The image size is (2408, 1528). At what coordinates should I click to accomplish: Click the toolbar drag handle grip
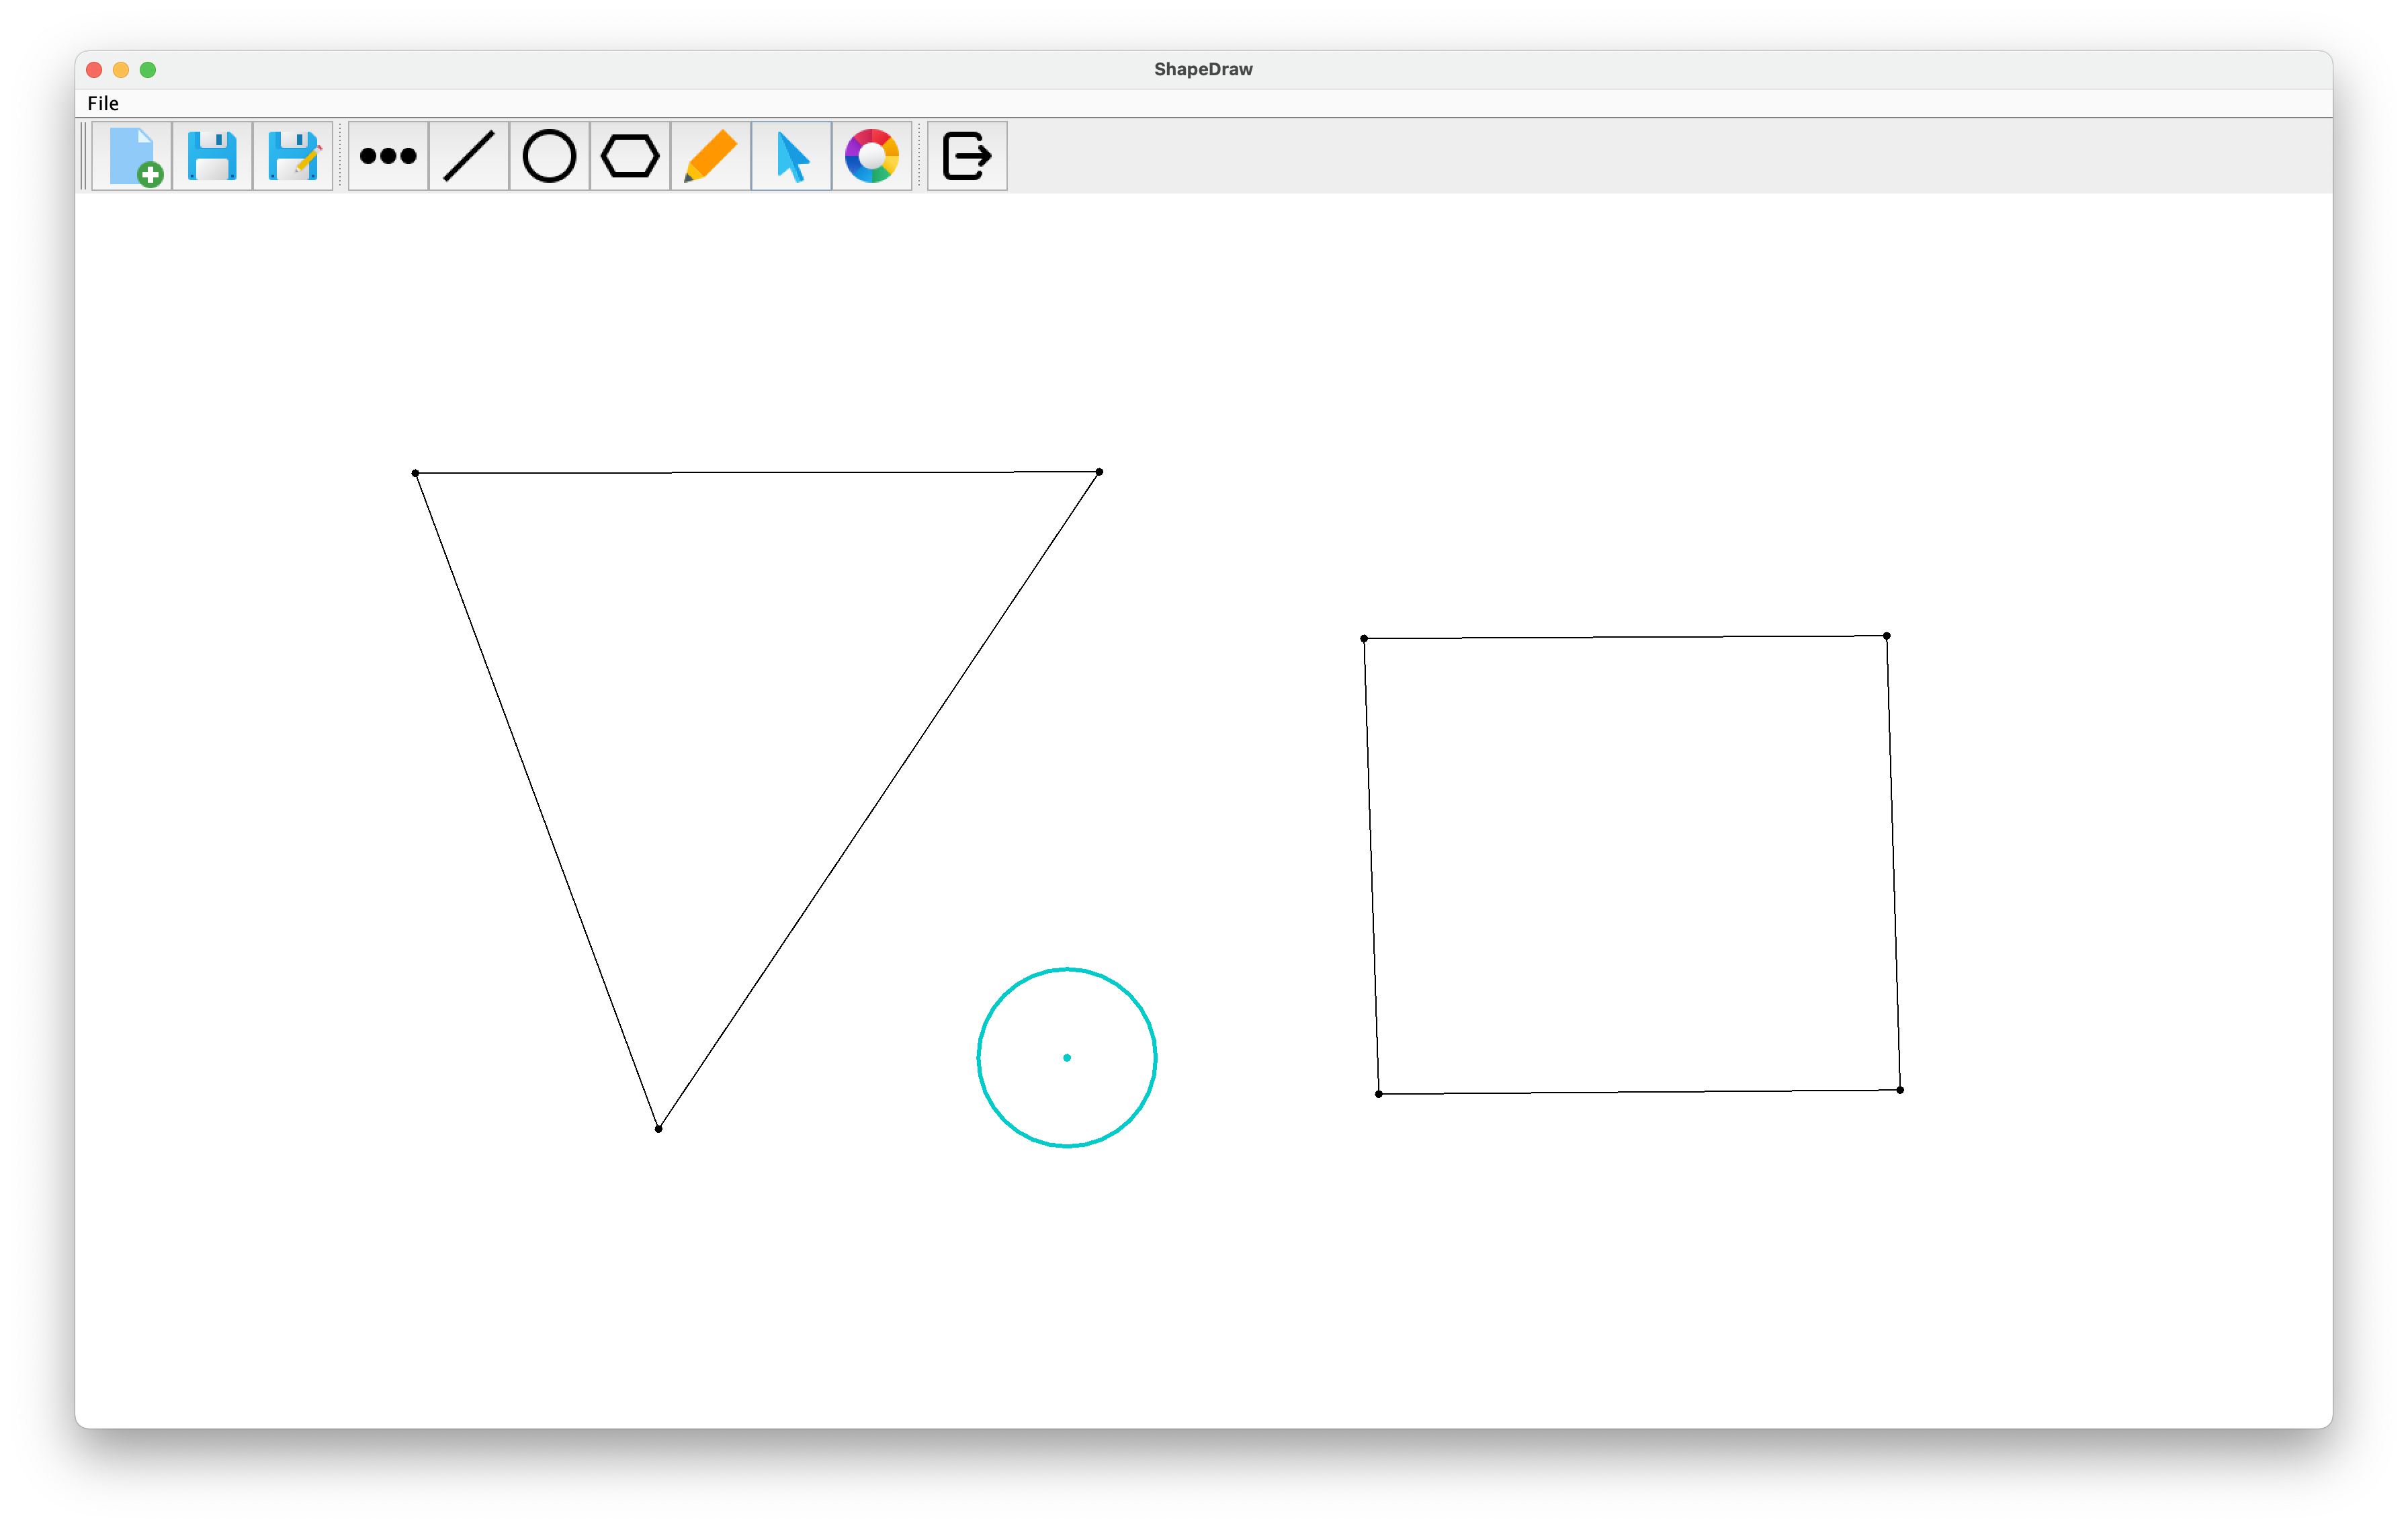pyautogui.click(x=84, y=156)
